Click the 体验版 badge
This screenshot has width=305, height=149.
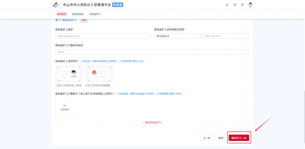click(118, 5)
